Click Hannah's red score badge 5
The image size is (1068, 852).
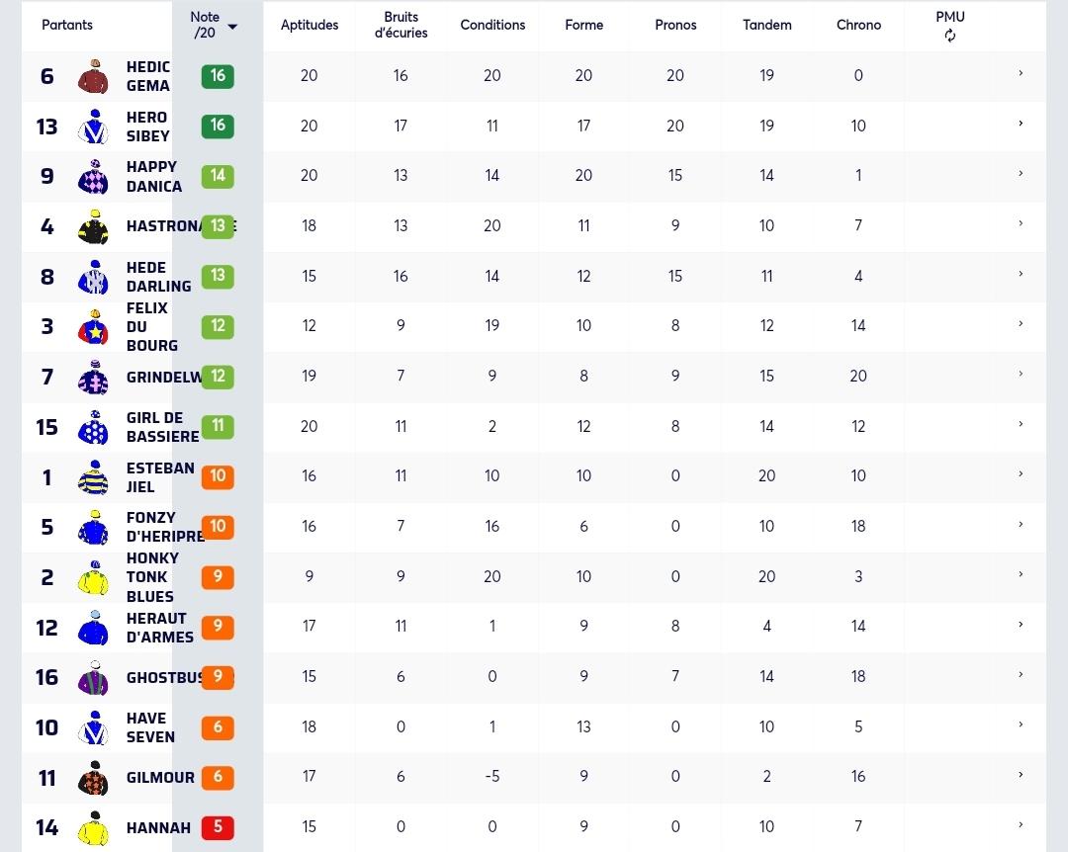coord(218,827)
